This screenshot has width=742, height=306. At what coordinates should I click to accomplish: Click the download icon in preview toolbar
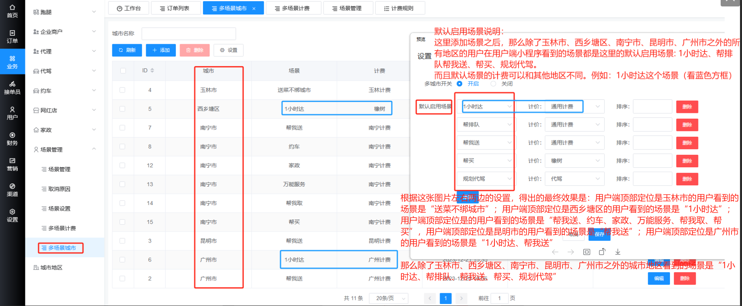point(618,252)
